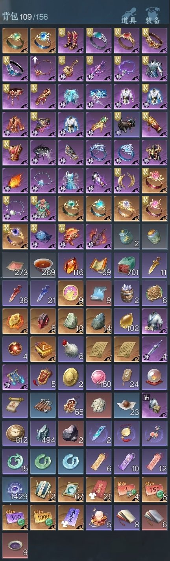Select the red boots equipment item
The image size is (170, 561).
[71, 40]
